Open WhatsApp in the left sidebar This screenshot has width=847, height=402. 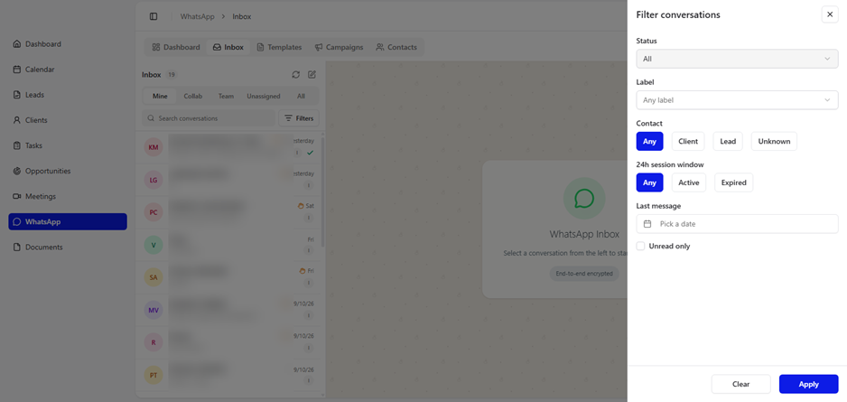68,221
